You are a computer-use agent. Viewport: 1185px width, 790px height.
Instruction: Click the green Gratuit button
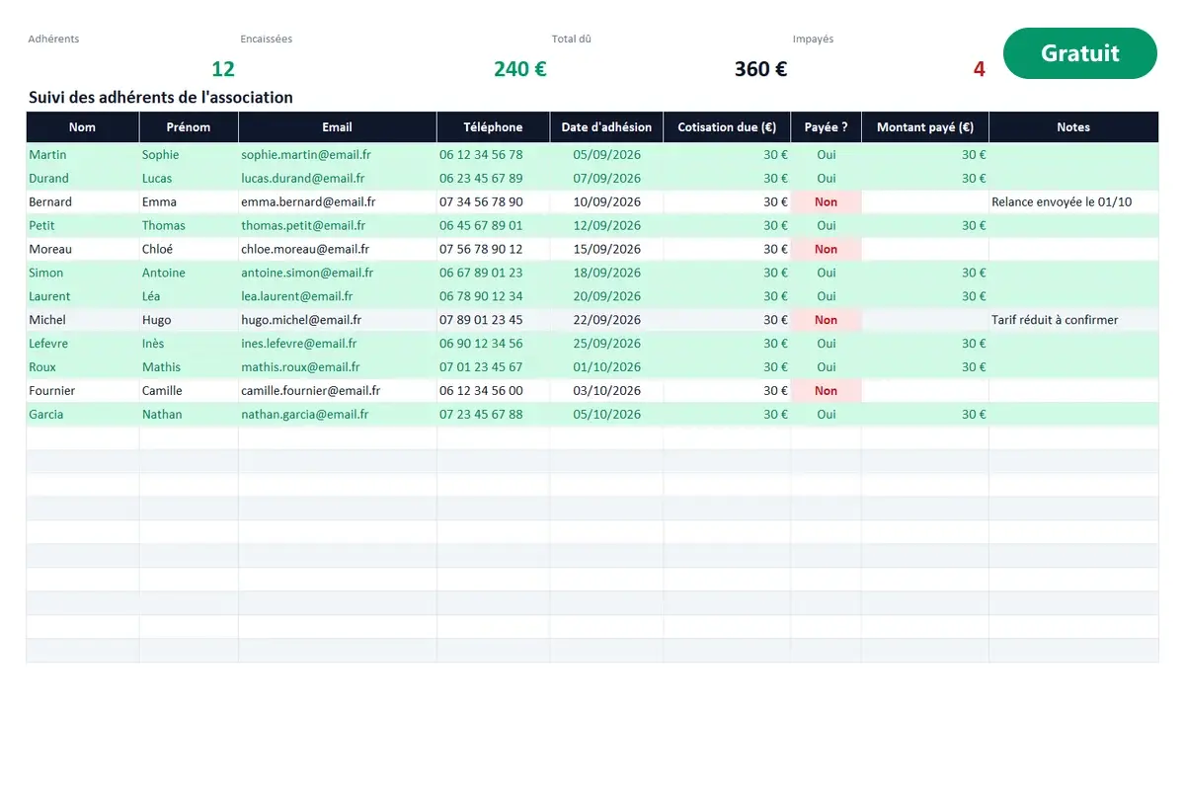tap(1079, 53)
